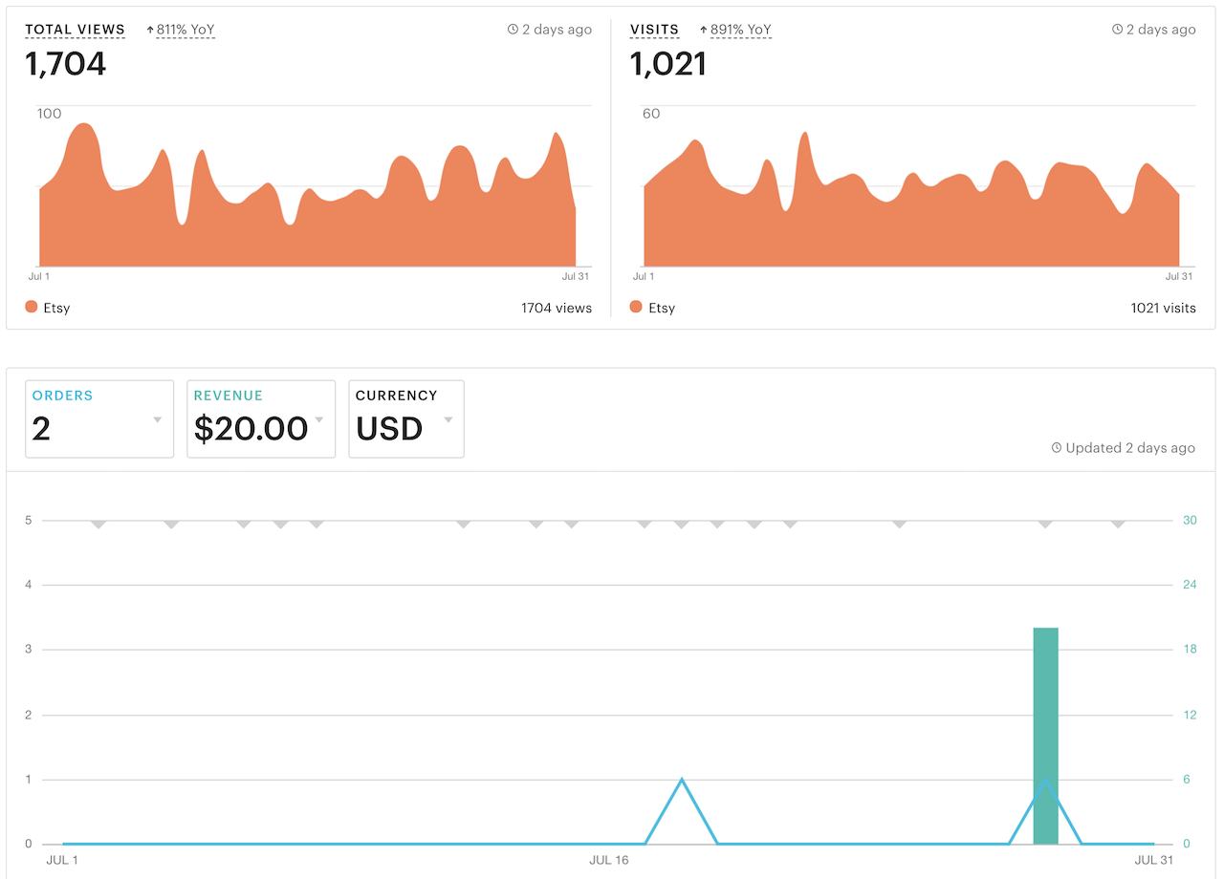
Task: Open the Revenue metric dropdown
Action: [x=261, y=418]
